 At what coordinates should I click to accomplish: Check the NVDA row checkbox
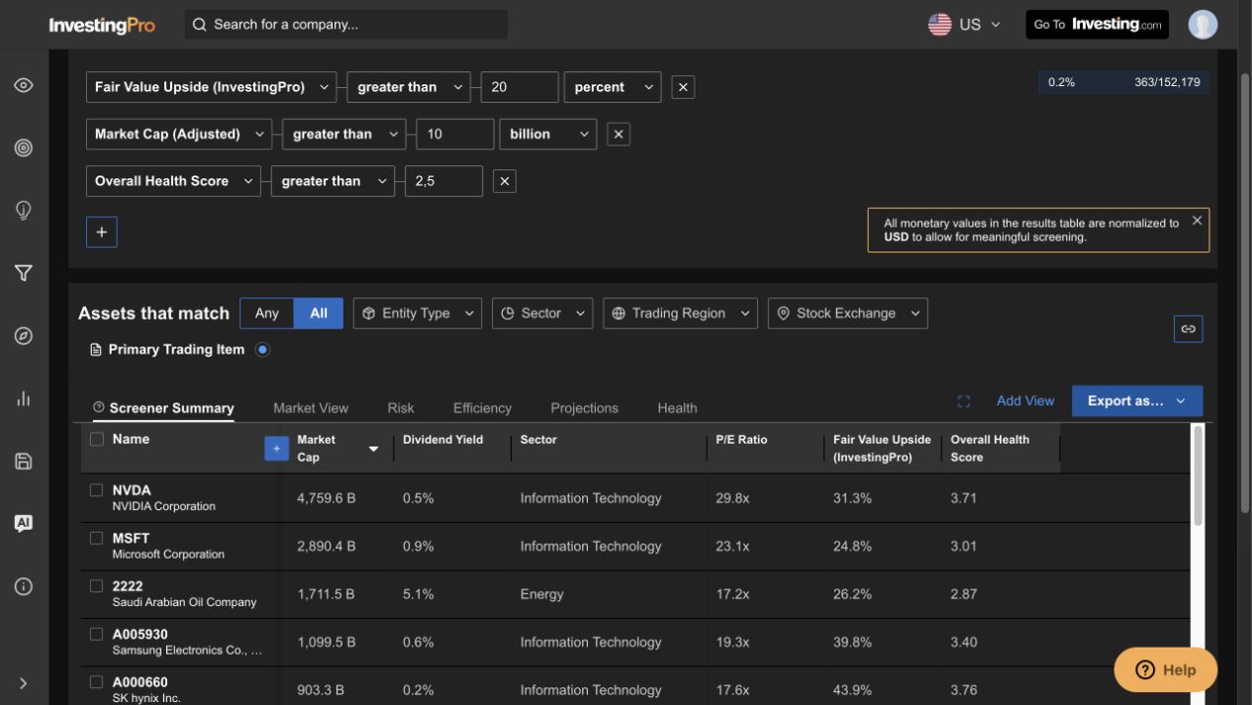[96, 490]
